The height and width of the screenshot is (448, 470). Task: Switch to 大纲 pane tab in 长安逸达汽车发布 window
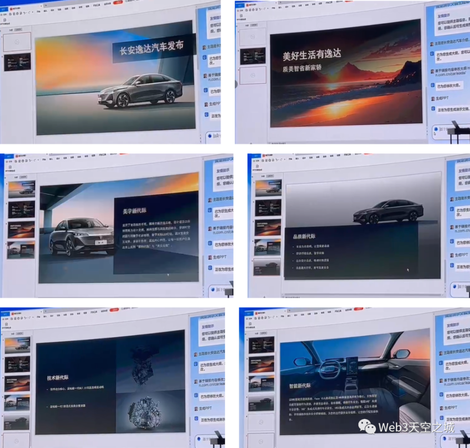click(11, 30)
